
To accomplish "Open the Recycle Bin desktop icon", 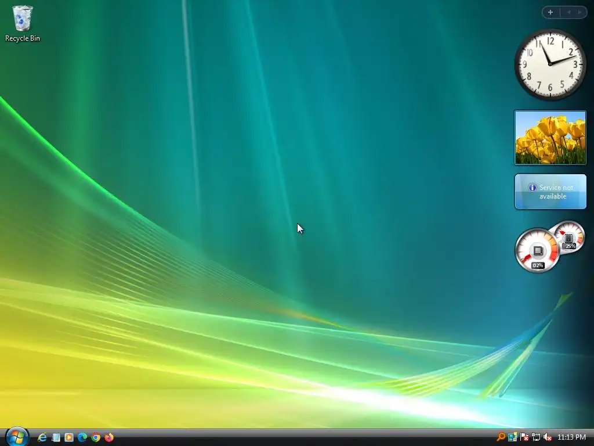I will [23, 23].
